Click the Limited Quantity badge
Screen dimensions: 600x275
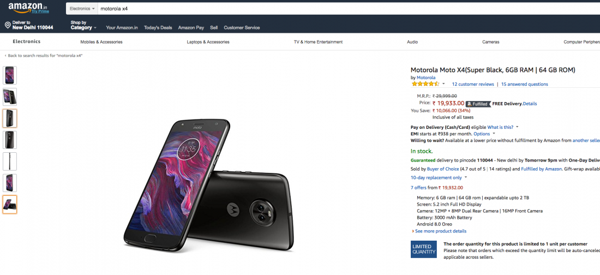pyautogui.click(x=424, y=249)
